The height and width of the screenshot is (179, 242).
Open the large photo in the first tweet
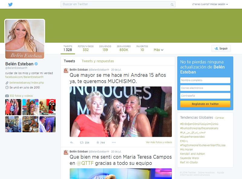coord(121,112)
